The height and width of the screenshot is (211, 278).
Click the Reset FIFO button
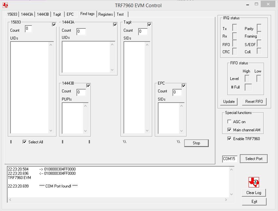[254, 102]
